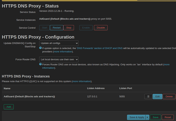176x121 pixels.
Task: Select the 127.0.0.1 listen address cell
Action: point(92,96)
